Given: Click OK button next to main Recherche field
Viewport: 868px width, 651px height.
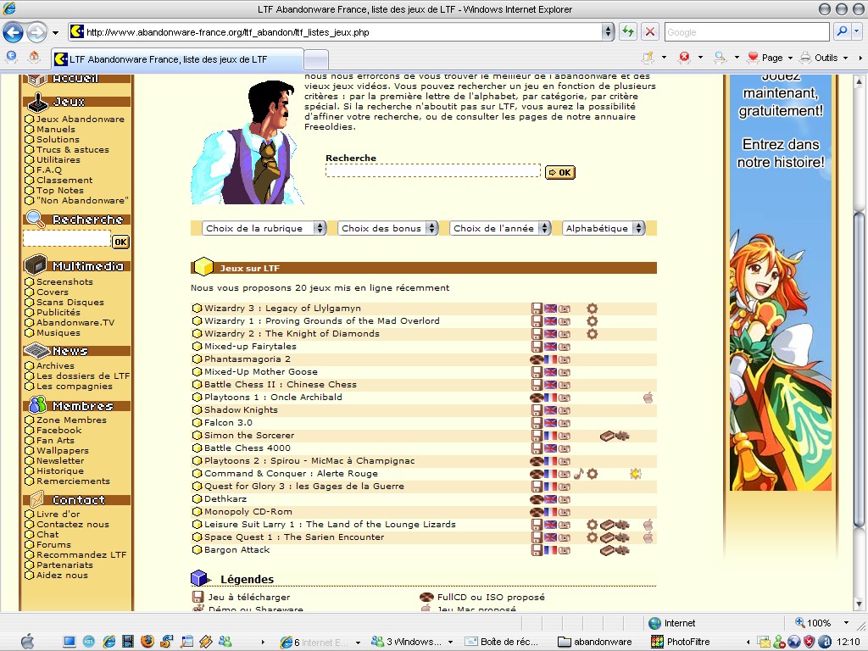Looking at the screenshot, I should tap(560, 172).
